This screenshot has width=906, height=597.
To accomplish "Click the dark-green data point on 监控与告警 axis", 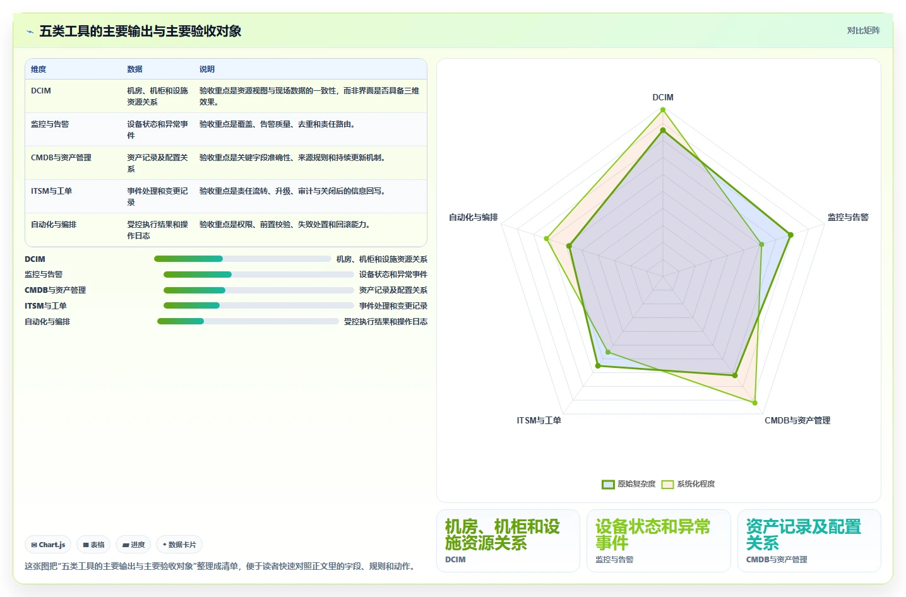I will (x=790, y=235).
